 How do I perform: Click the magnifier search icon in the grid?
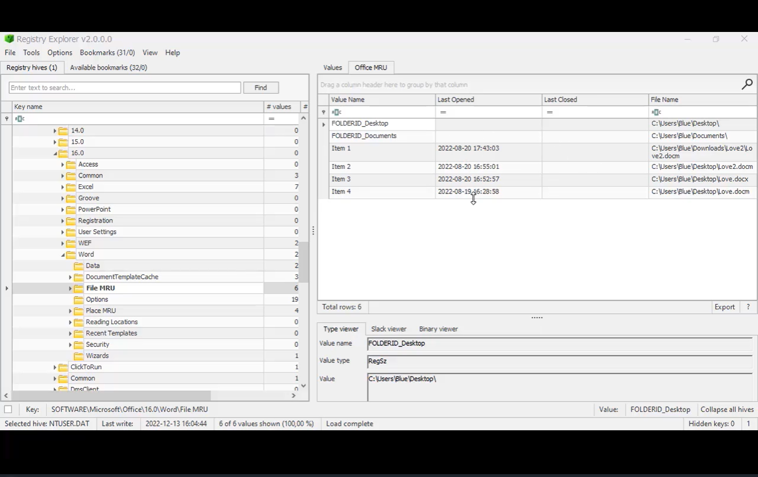747,84
